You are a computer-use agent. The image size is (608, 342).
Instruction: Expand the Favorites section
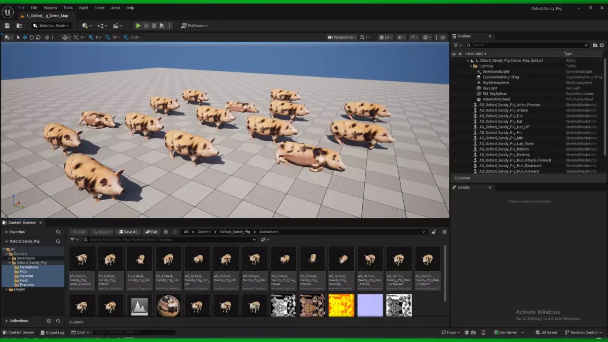click(x=6, y=232)
